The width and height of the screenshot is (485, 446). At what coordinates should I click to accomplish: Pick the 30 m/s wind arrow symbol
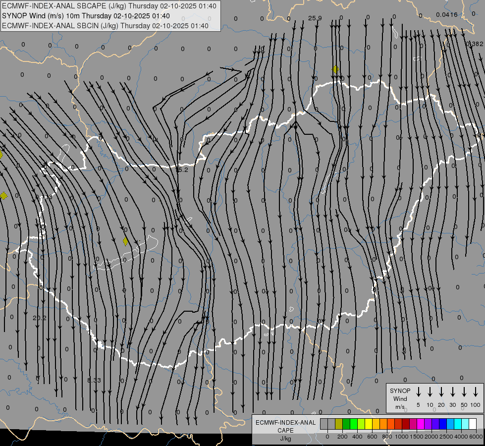(453, 392)
